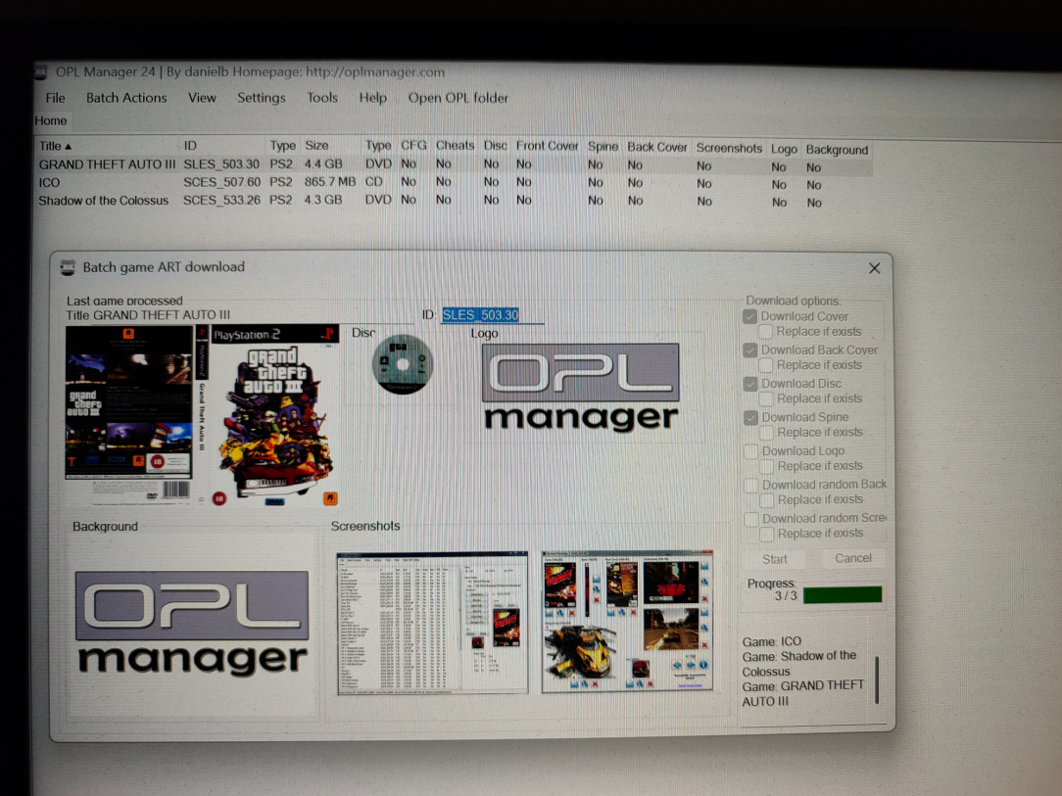Click the first screenshot thumbnail with game list
The image size is (1062, 796).
pos(432,623)
